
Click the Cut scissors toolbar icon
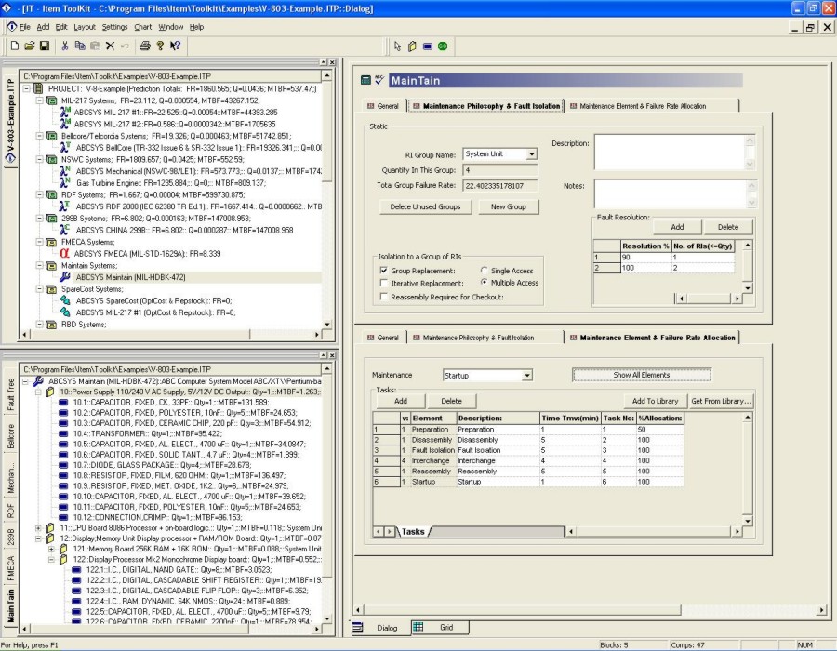pyautogui.click(x=64, y=46)
